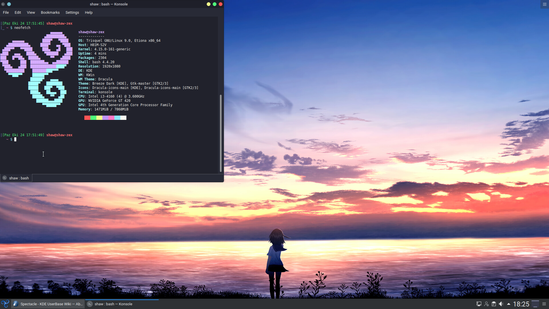
Task: Switch to 'shaw : bash — Konsole' taskbar entry
Action: [x=122, y=304]
